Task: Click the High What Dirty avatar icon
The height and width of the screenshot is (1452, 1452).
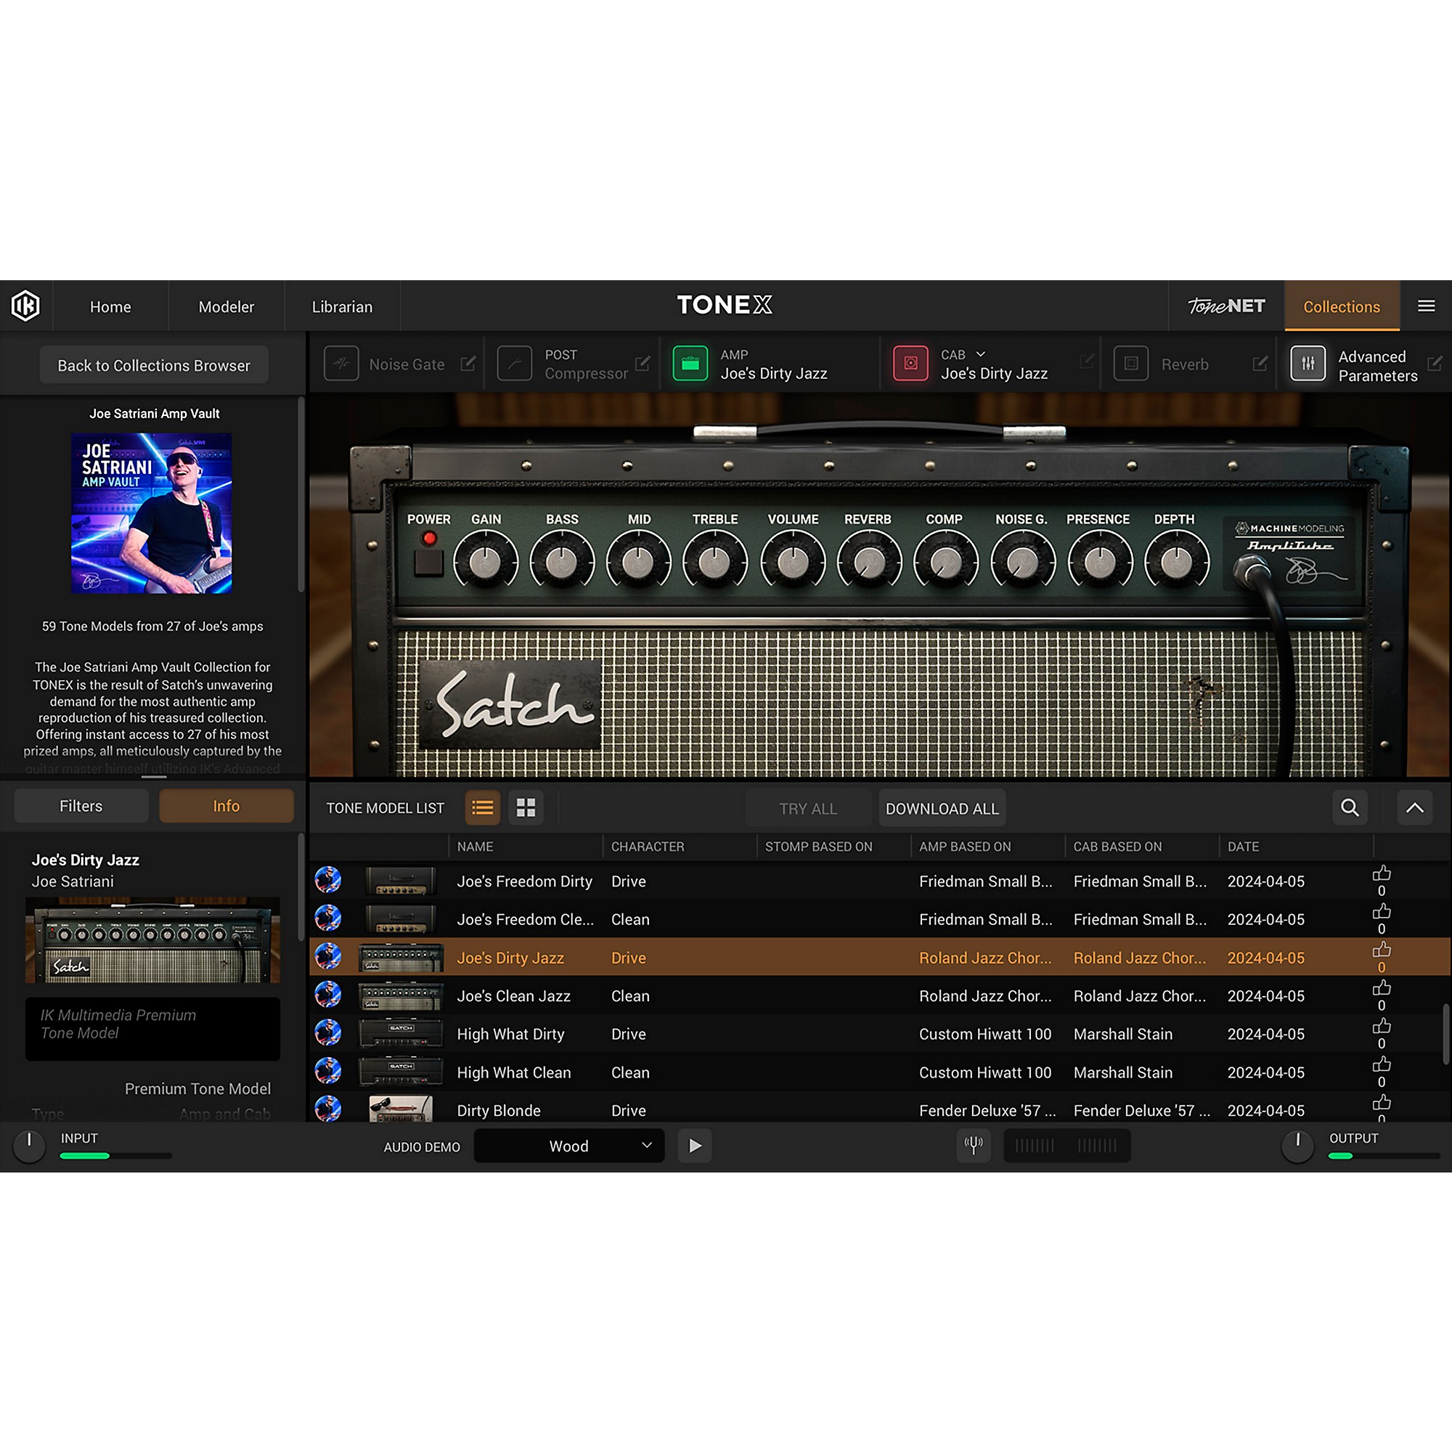Action: pos(327,1032)
